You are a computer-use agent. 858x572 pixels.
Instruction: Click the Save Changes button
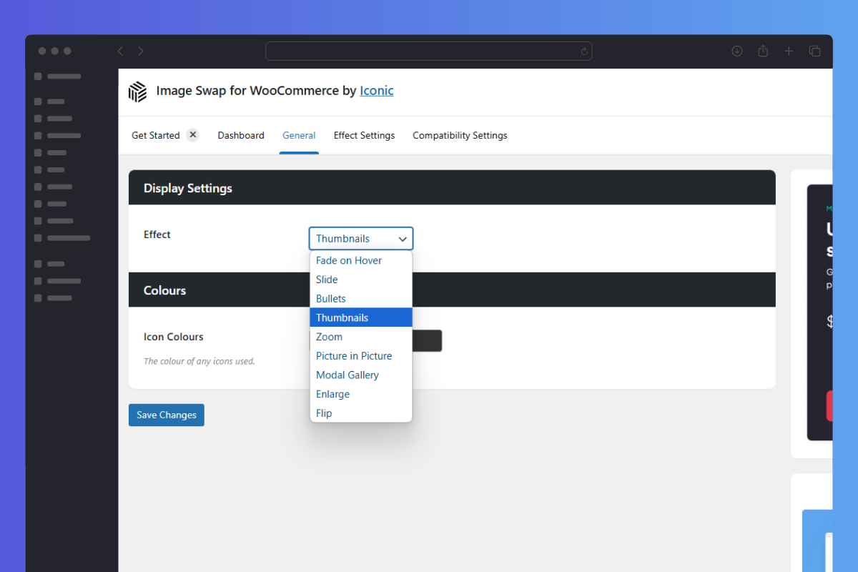167,415
